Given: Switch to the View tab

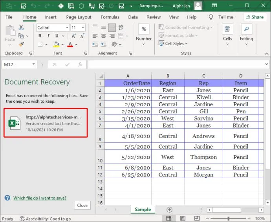Looking at the screenshot, I should pyautogui.click(x=174, y=17).
